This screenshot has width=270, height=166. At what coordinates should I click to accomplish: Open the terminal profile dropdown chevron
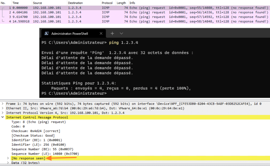pyautogui.click(x=122, y=34)
